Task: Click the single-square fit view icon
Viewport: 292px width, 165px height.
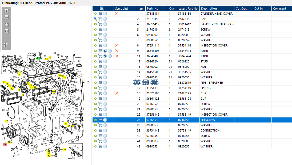Action: 6,31
